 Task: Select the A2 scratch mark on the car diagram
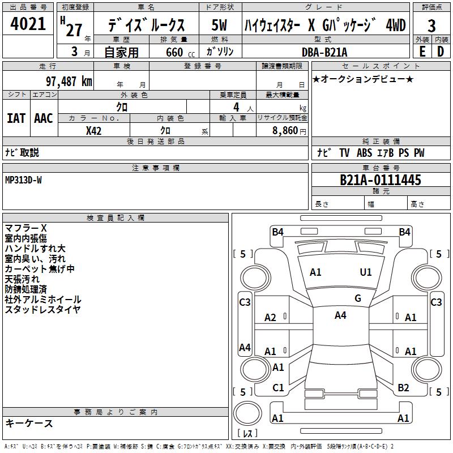point(271,318)
